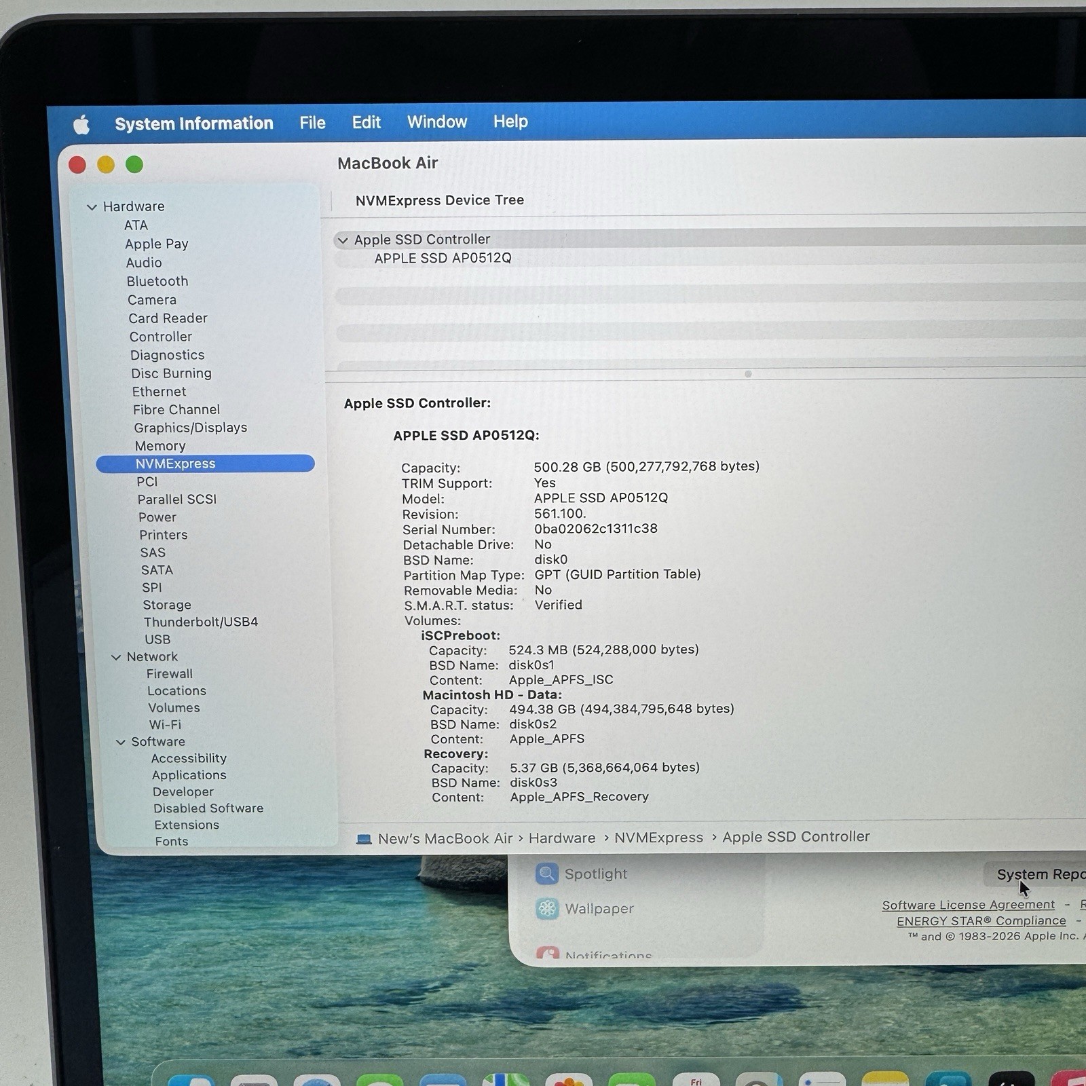Viewport: 1086px width, 1086px height.
Task: Select PCI in the sidebar
Action: click(x=147, y=481)
